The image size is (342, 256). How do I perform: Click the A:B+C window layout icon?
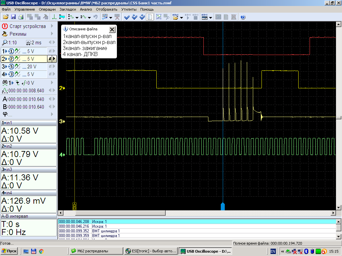pos(205,17)
